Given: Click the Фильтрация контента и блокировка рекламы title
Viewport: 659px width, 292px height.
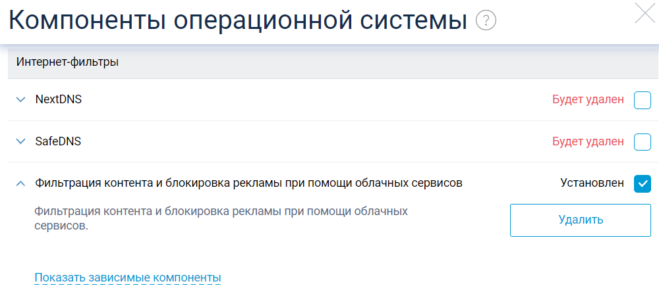Looking at the screenshot, I should click(248, 183).
